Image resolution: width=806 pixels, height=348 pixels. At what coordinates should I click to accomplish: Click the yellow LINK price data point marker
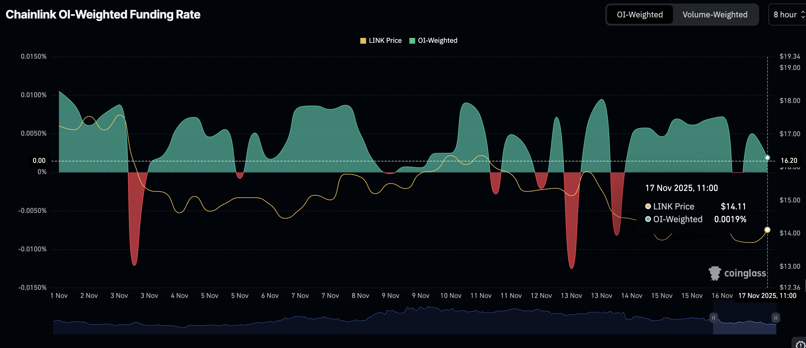click(x=767, y=230)
